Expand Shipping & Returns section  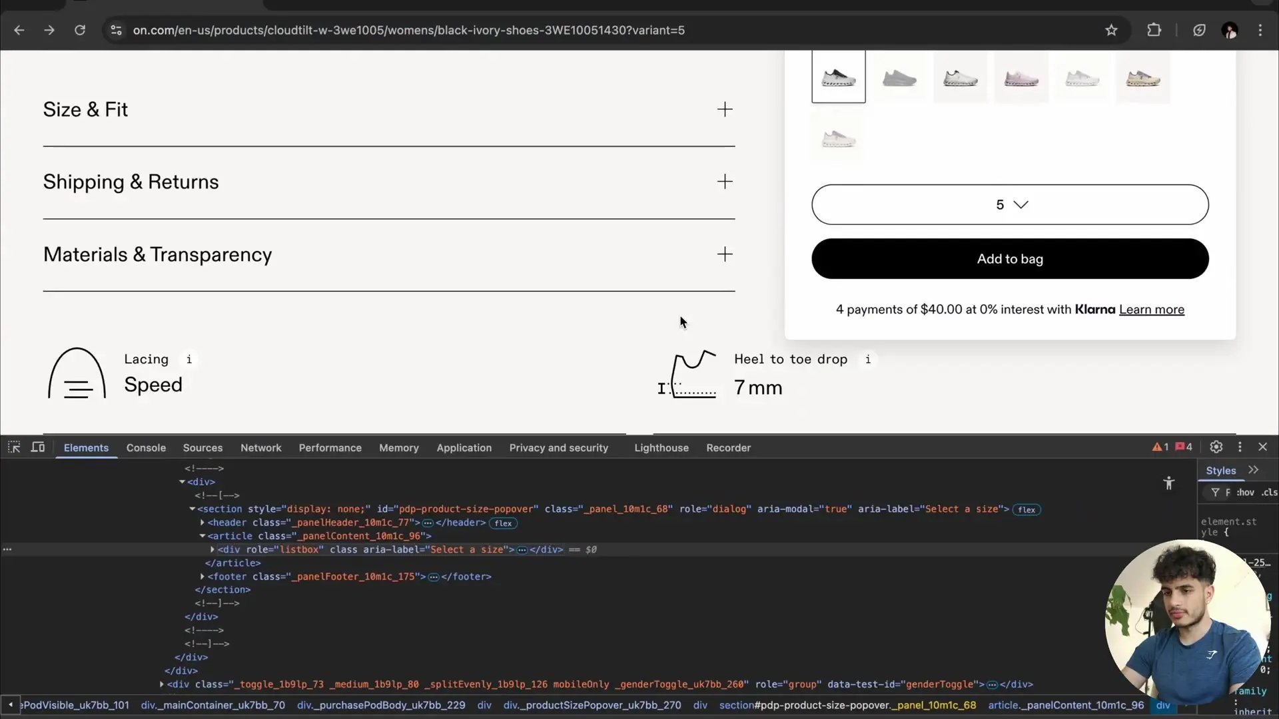click(x=389, y=182)
